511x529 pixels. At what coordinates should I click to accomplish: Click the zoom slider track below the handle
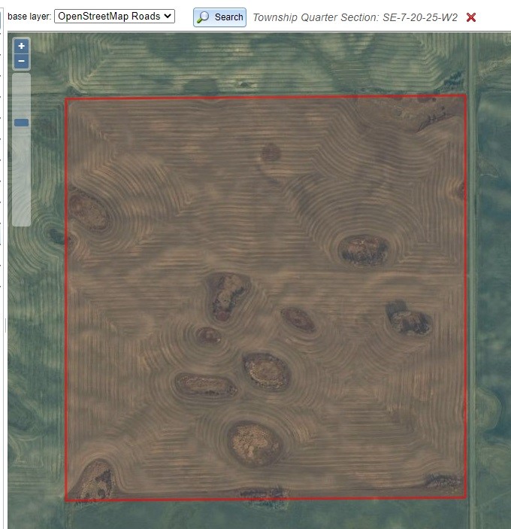click(x=21, y=175)
